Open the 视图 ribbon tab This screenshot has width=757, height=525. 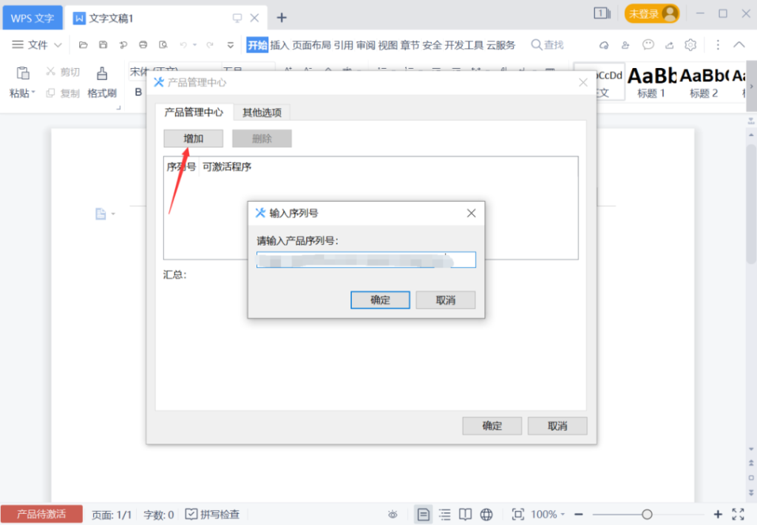387,45
